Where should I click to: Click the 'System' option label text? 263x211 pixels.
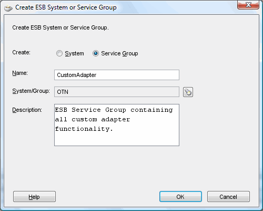74,53
